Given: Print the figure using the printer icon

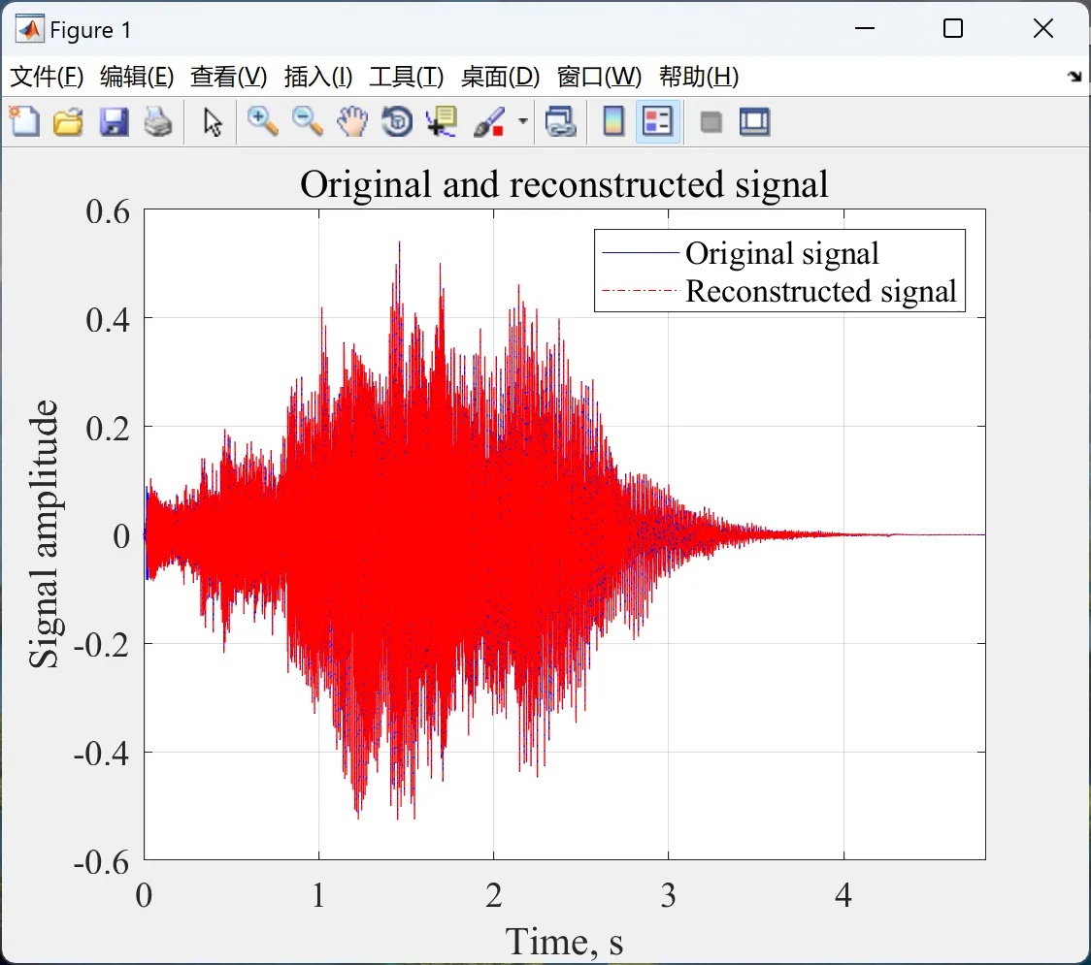Looking at the screenshot, I should pyautogui.click(x=158, y=121).
